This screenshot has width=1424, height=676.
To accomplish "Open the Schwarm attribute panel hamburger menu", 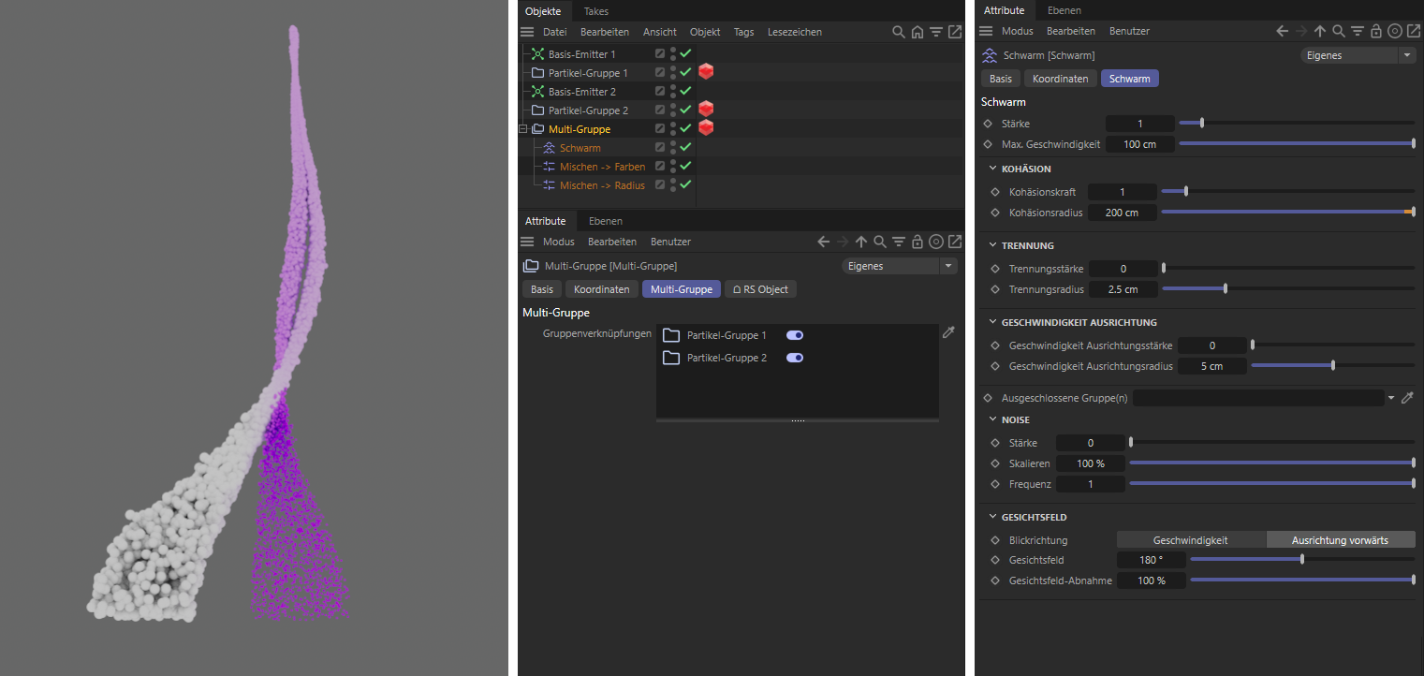I will click(986, 31).
